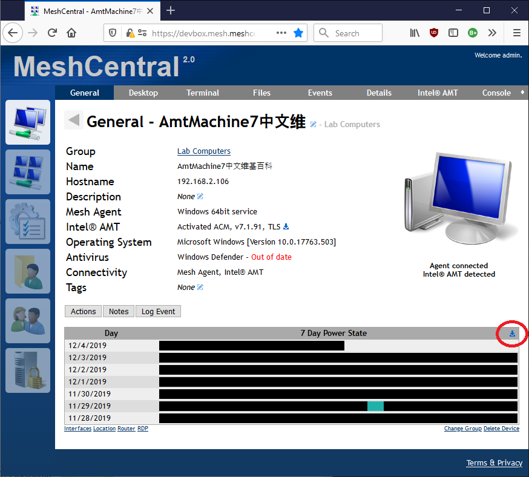The height and width of the screenshot is (477, 529).
Task: Click the back arrow beside General title
Action: pos(74,120)
